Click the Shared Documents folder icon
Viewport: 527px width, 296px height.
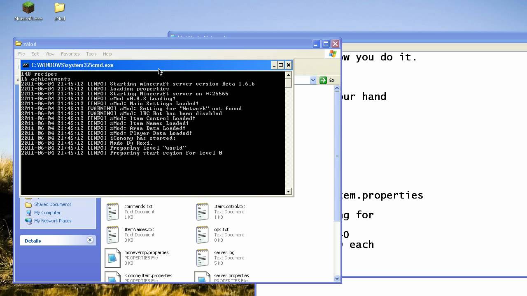28,204
